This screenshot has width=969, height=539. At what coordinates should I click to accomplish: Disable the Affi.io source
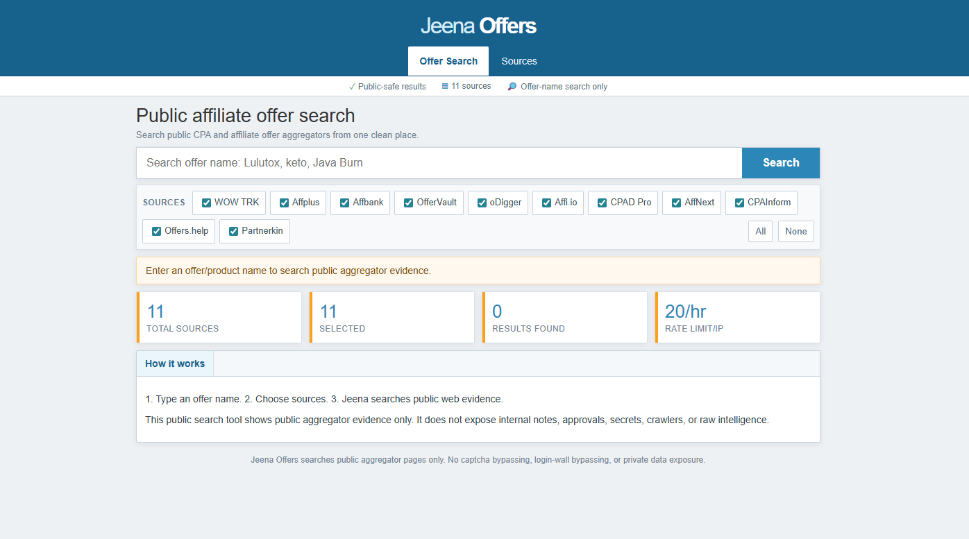pyautogui.click(x=546, y=203)
